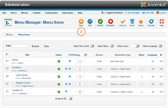Click the Unpublish red circle icon

[x=110, y=21]
